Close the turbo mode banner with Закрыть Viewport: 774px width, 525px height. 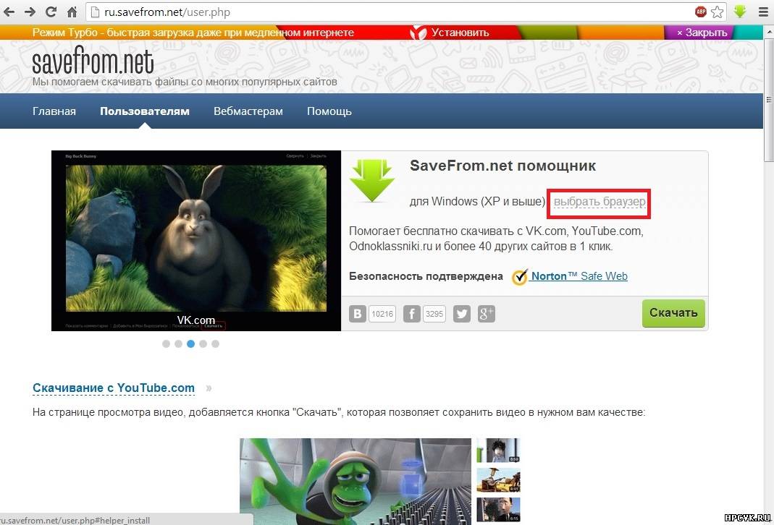pyautogui.click(x=702, y=33)
